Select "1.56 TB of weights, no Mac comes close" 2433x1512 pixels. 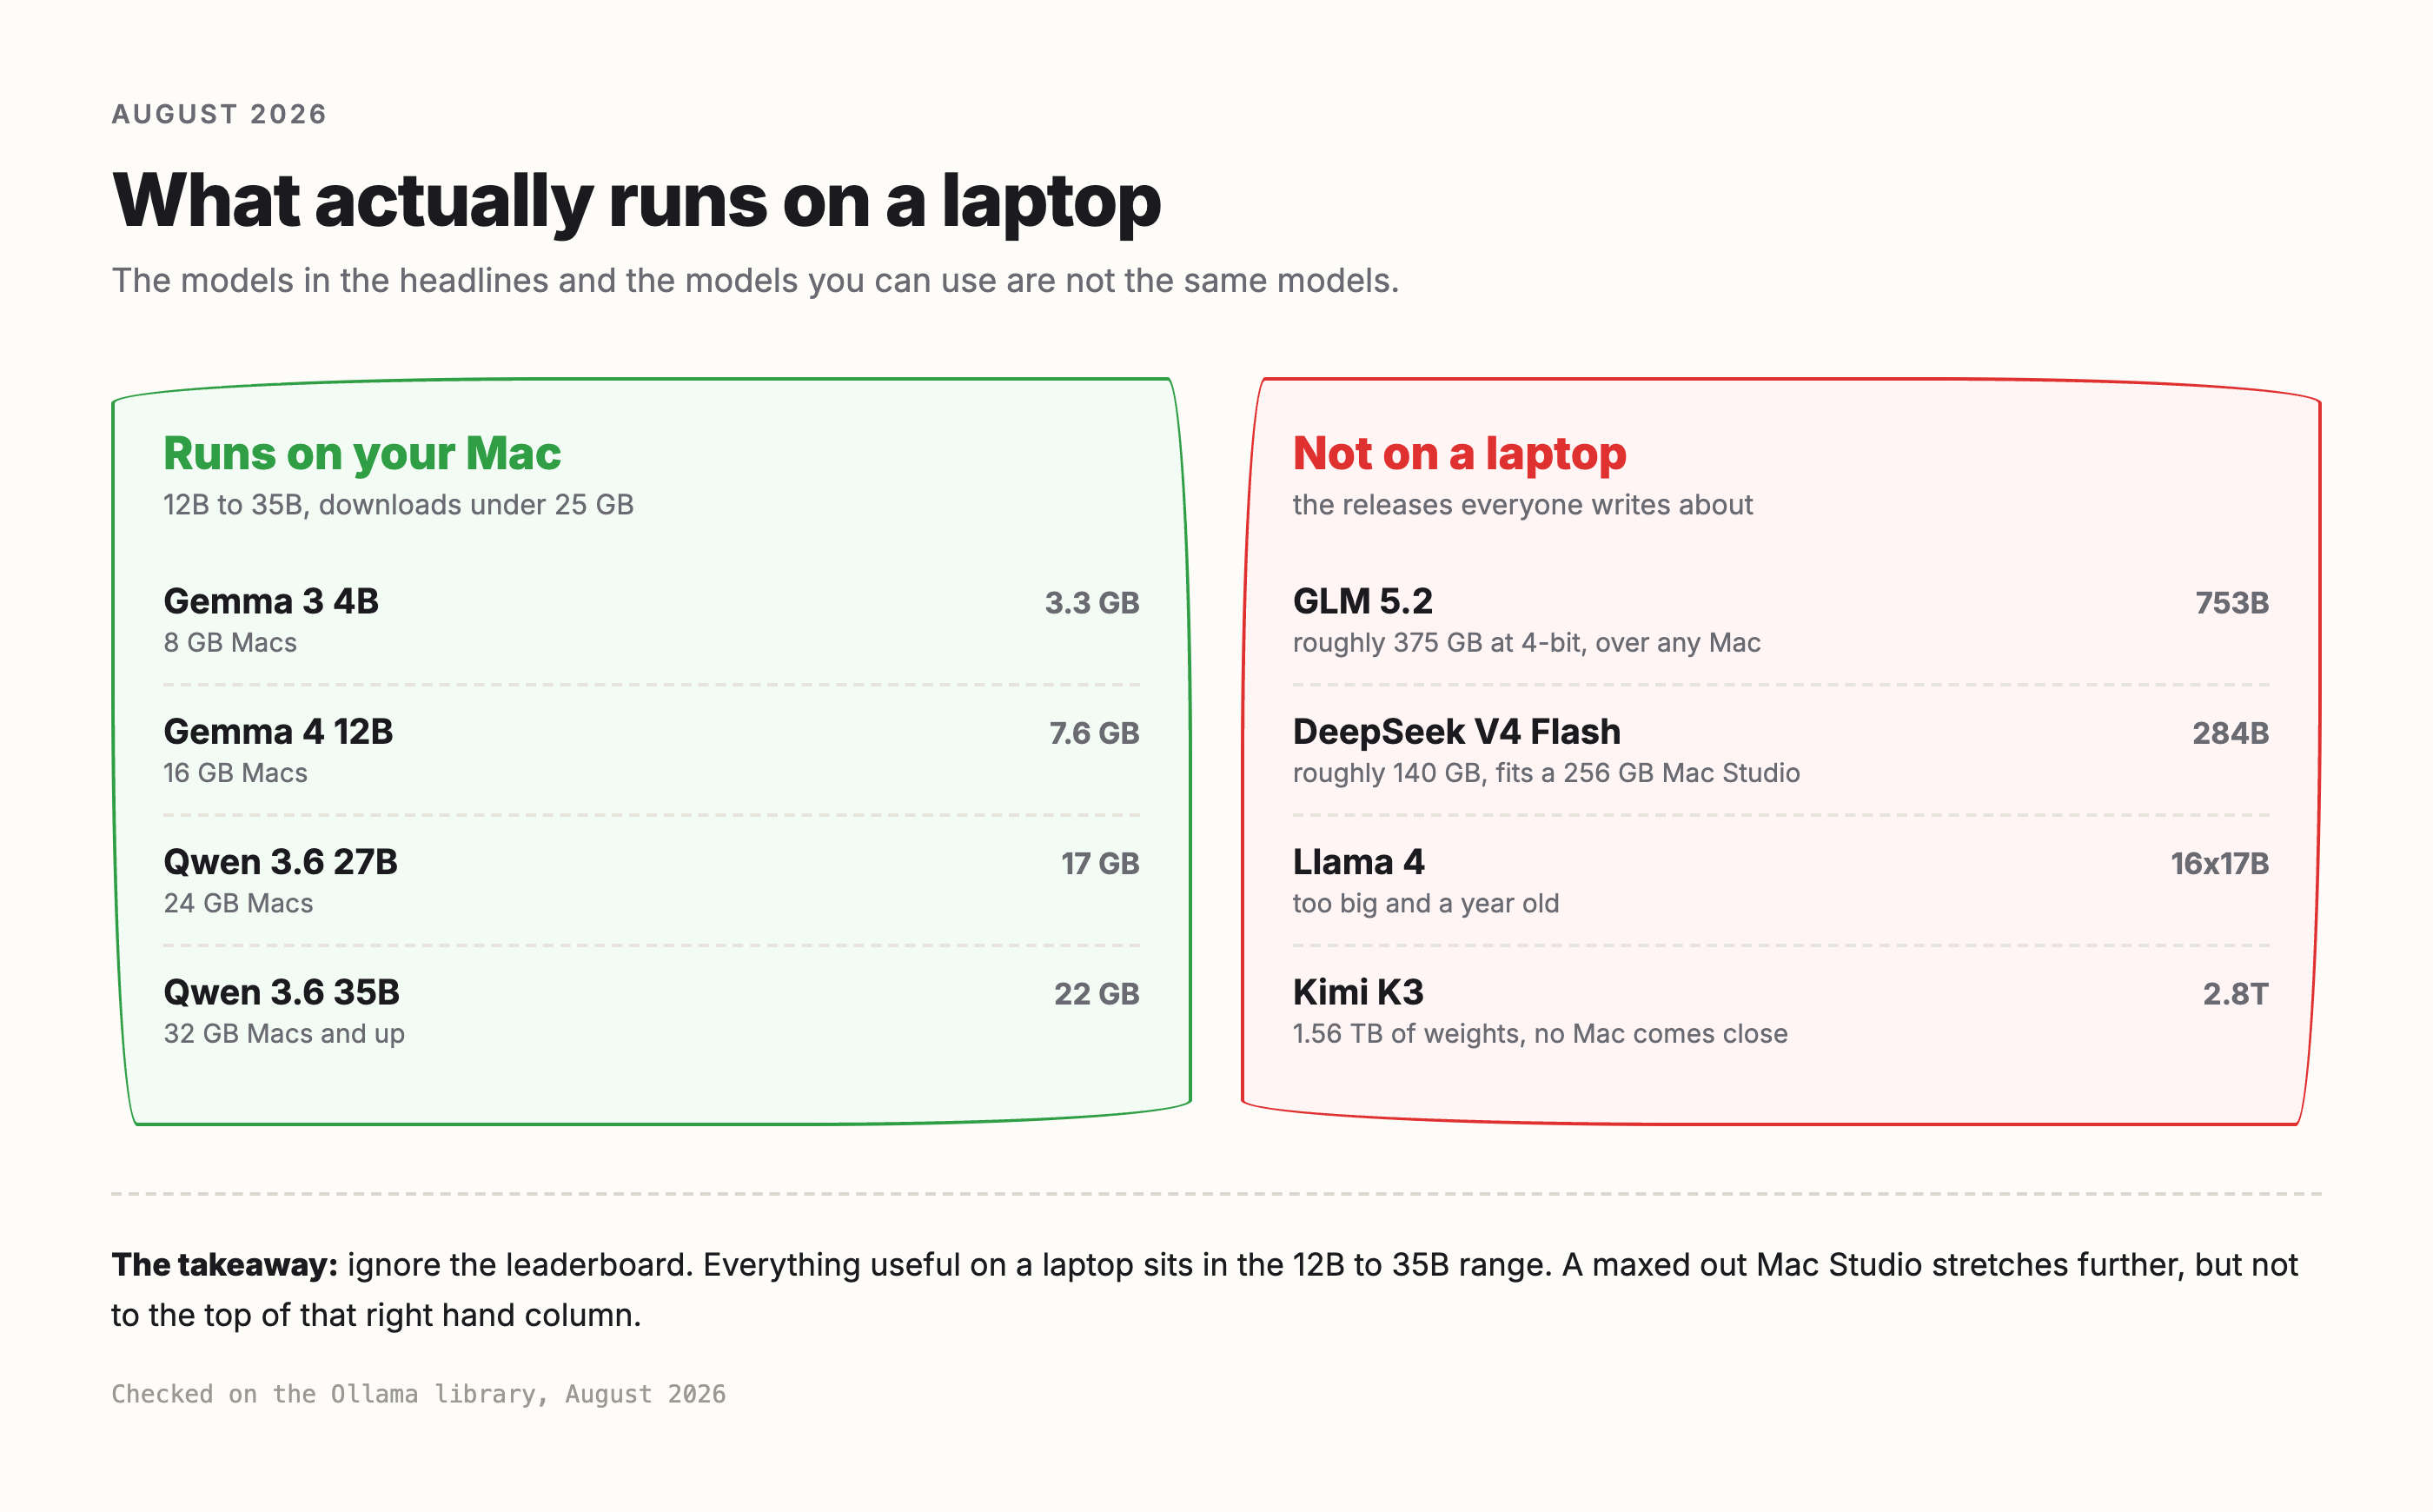pyautogui.click(x=1539, y=1034)
